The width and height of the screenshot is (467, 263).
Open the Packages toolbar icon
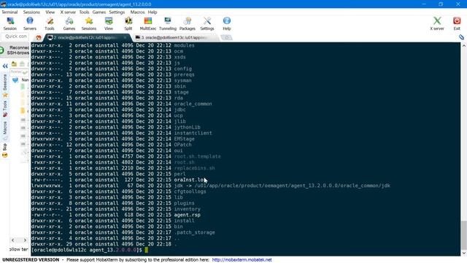point(188,23)
